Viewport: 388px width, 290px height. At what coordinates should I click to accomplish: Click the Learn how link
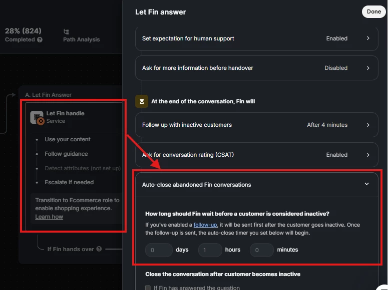point(49,217)
